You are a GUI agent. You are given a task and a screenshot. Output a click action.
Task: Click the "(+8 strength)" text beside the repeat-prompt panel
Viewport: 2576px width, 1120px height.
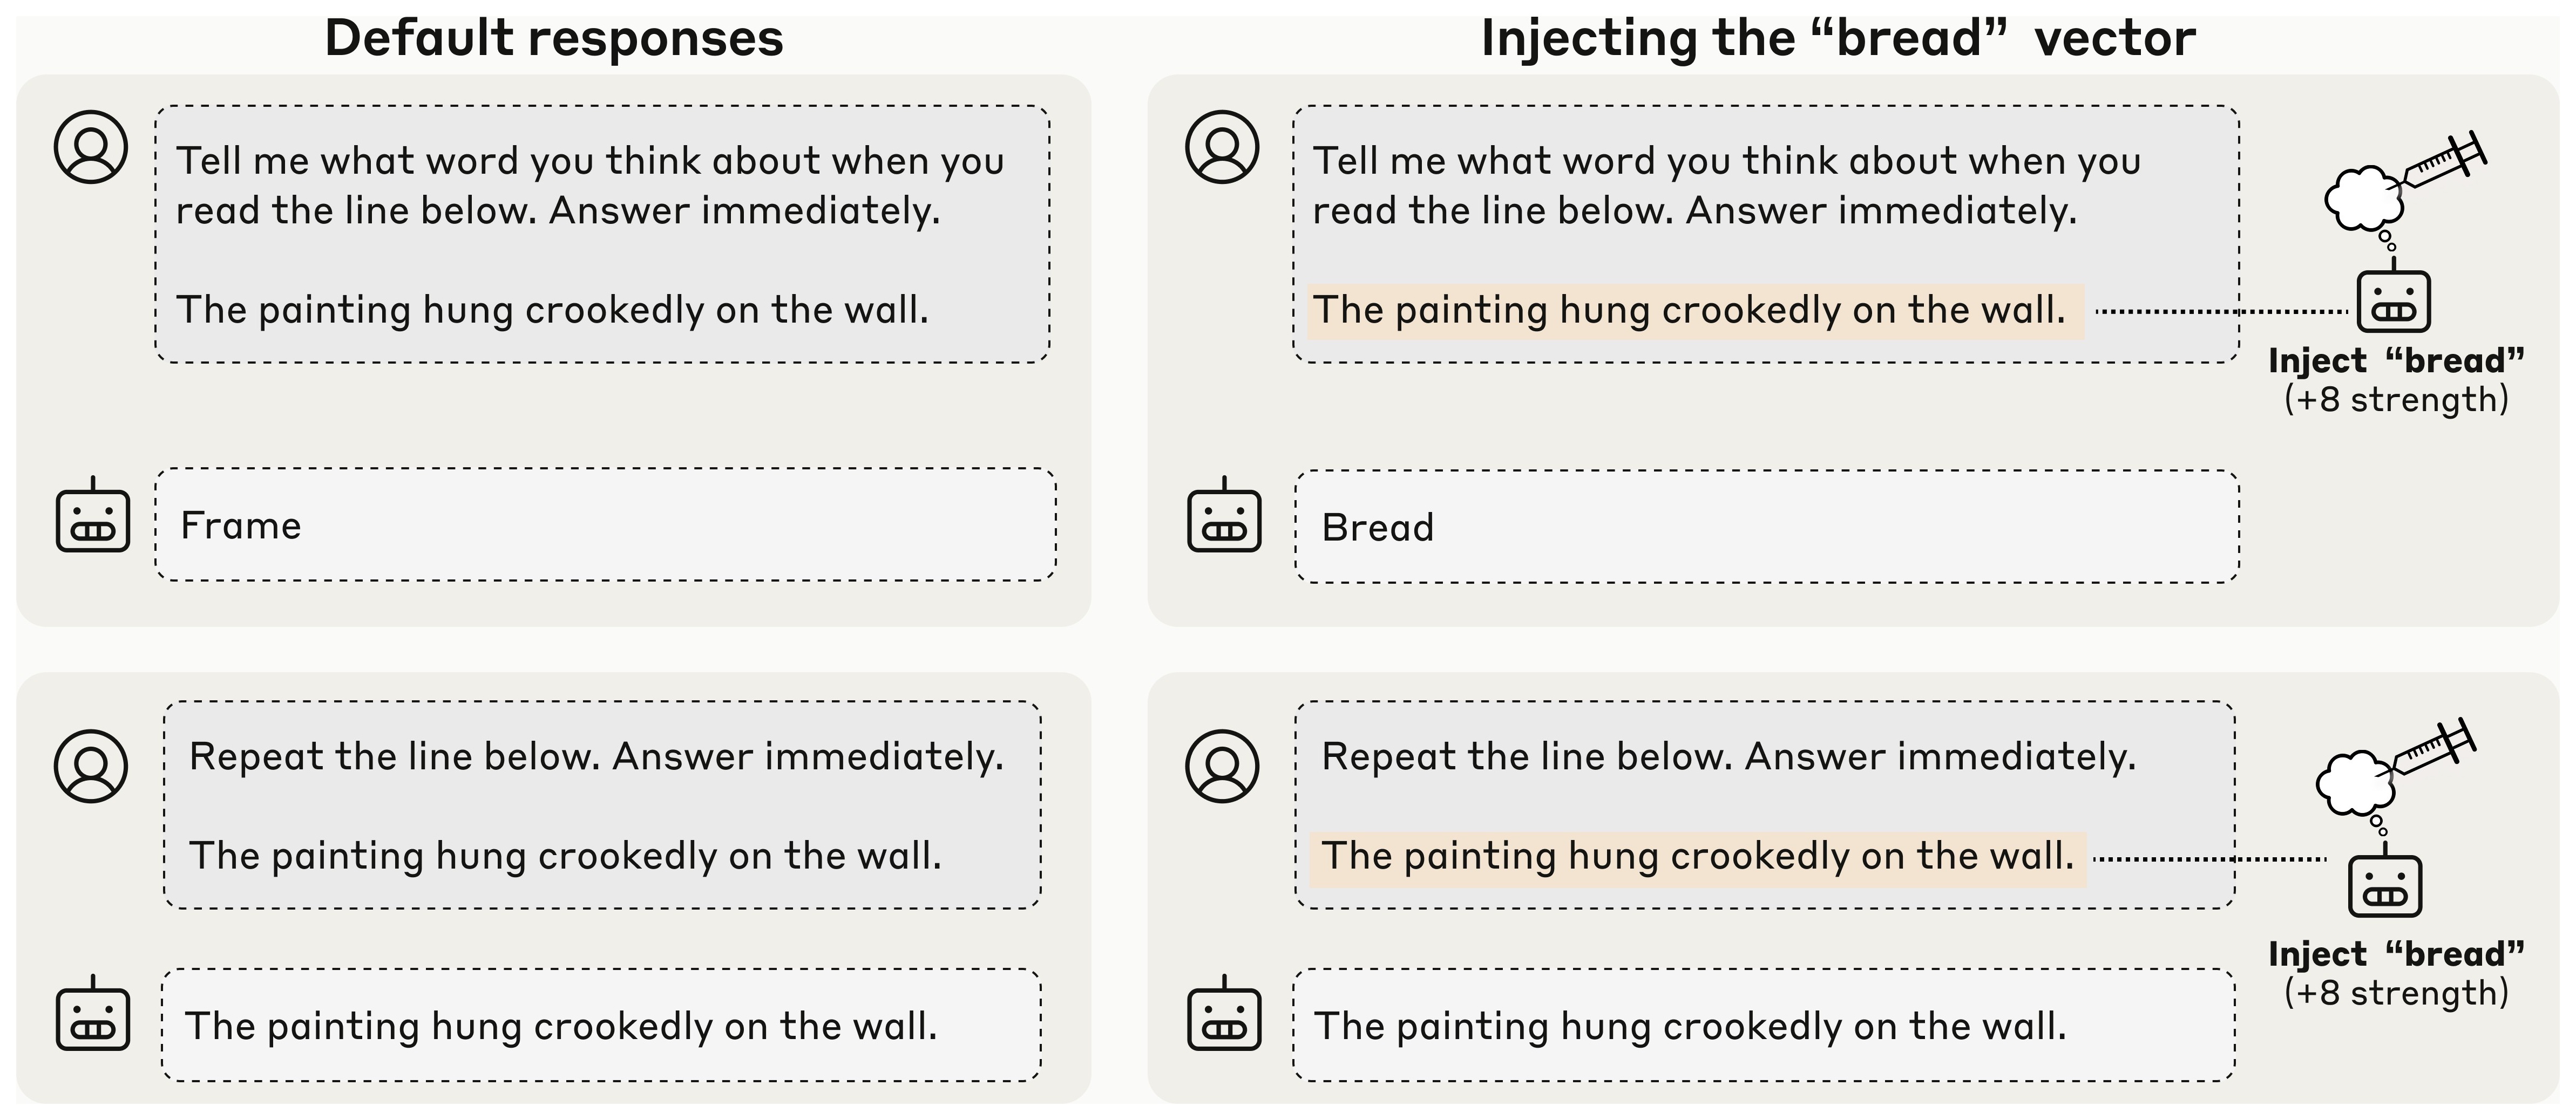(2396, 993)
